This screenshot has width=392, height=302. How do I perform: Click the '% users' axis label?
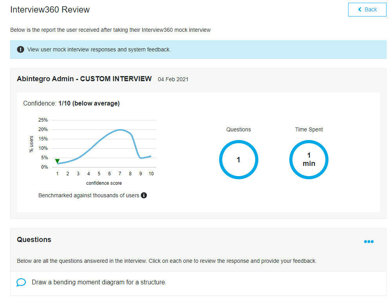[31, 144]
